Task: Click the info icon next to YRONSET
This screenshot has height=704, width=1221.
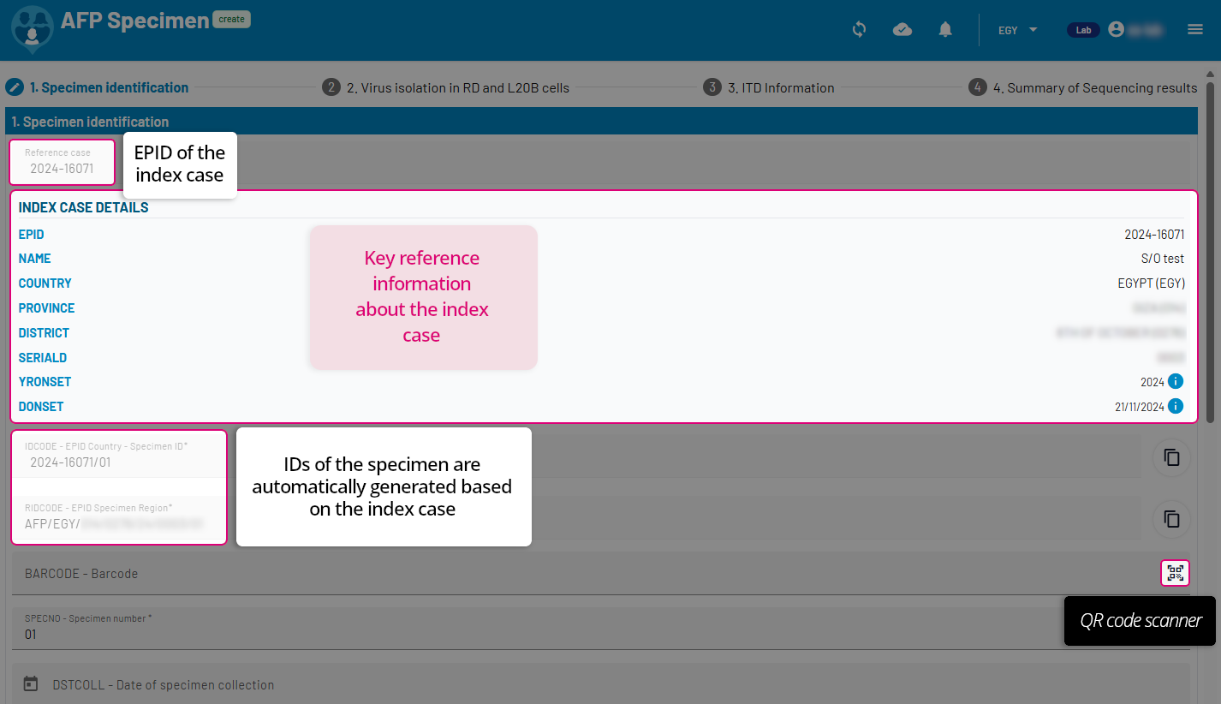Action: point(1176,382)
